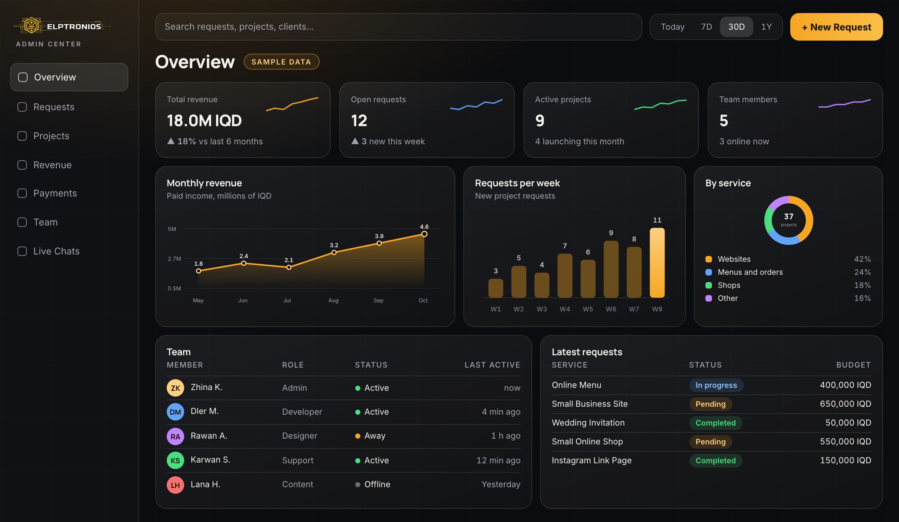Focus the search requests input field

click(398, 27)
